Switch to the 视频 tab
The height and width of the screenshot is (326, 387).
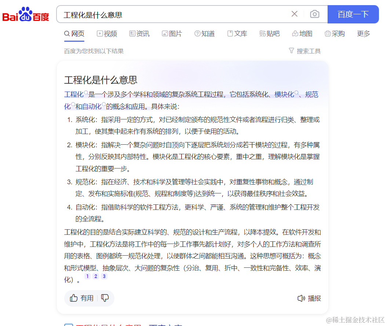(107, 33)
